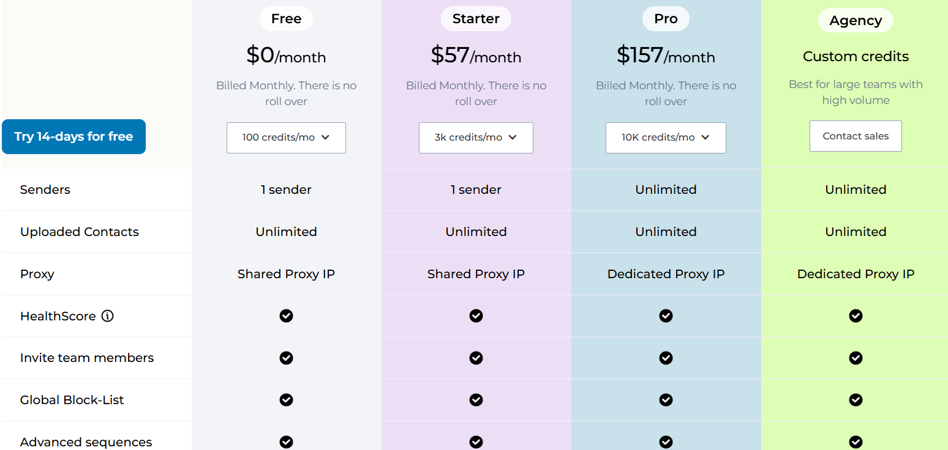Click the HealthScore checkmark under Pro plan
The height and width of the screenshot is (450, 948).
[666, 316]
